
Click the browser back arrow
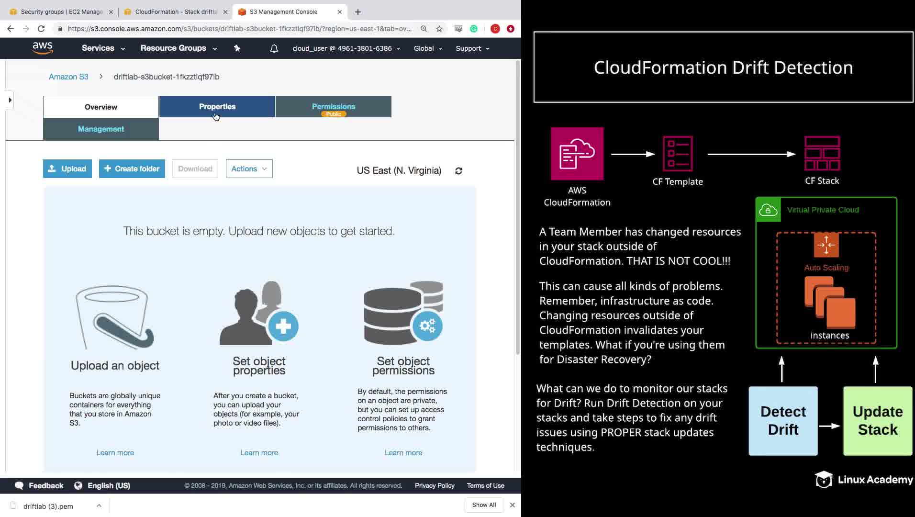(11, 29)
